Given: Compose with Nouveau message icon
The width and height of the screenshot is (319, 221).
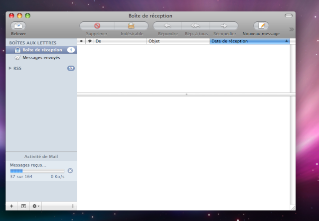Looking at the screenshot, I should point(261,26).
